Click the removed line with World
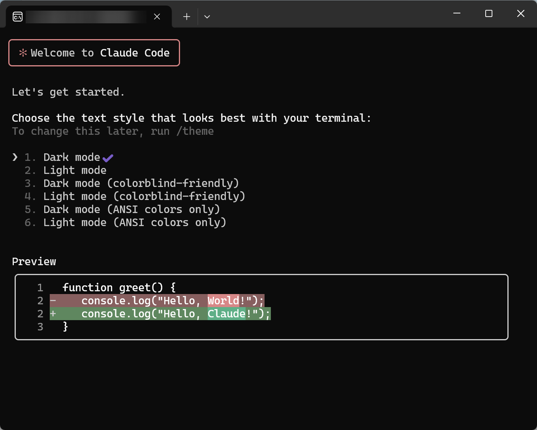537x430 pixels. coord(157,301)
